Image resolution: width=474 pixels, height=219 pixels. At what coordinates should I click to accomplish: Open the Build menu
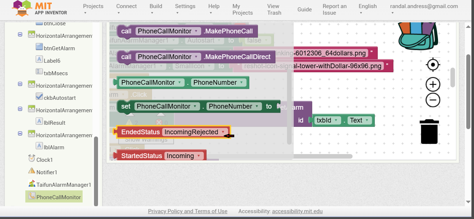[156, 9]
